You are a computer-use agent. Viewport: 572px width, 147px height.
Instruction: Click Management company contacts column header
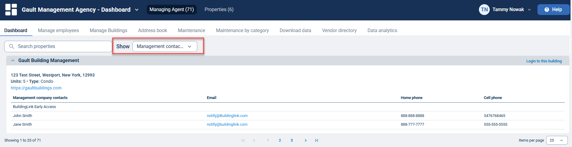40,97
